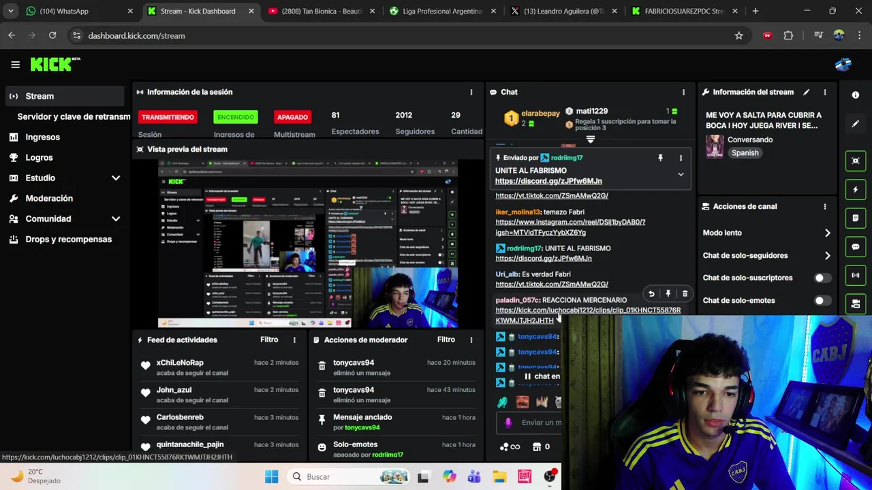
Task: Open Chat panel three-dot options
Action: point(683,92)
